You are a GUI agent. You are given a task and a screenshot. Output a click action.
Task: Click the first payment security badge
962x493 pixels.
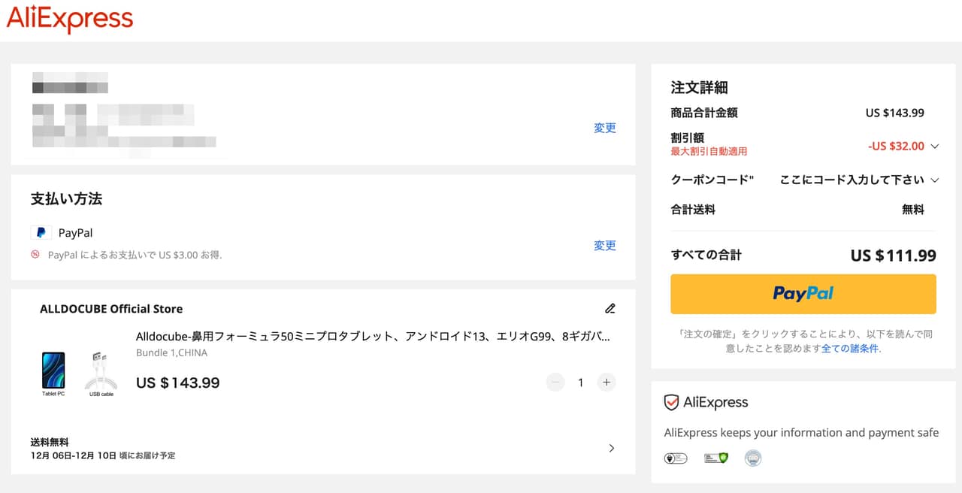(676, 458)
